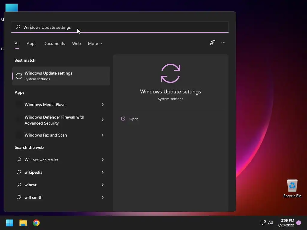Select the Recycle Bin desktop icon
This screenshot has height=230, width=307.
point(292,188)
